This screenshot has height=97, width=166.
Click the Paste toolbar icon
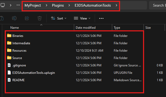point(2,18)
